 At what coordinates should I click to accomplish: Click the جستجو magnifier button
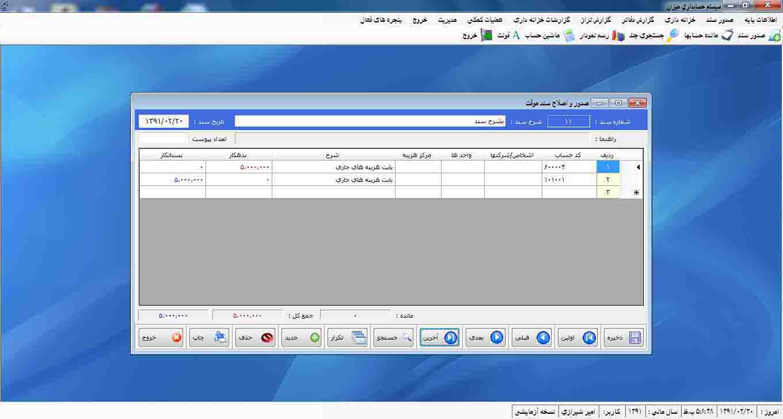tap(393, 338)
